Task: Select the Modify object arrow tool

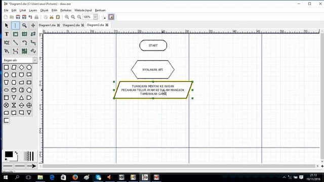Action: click(x=7, y=25)
